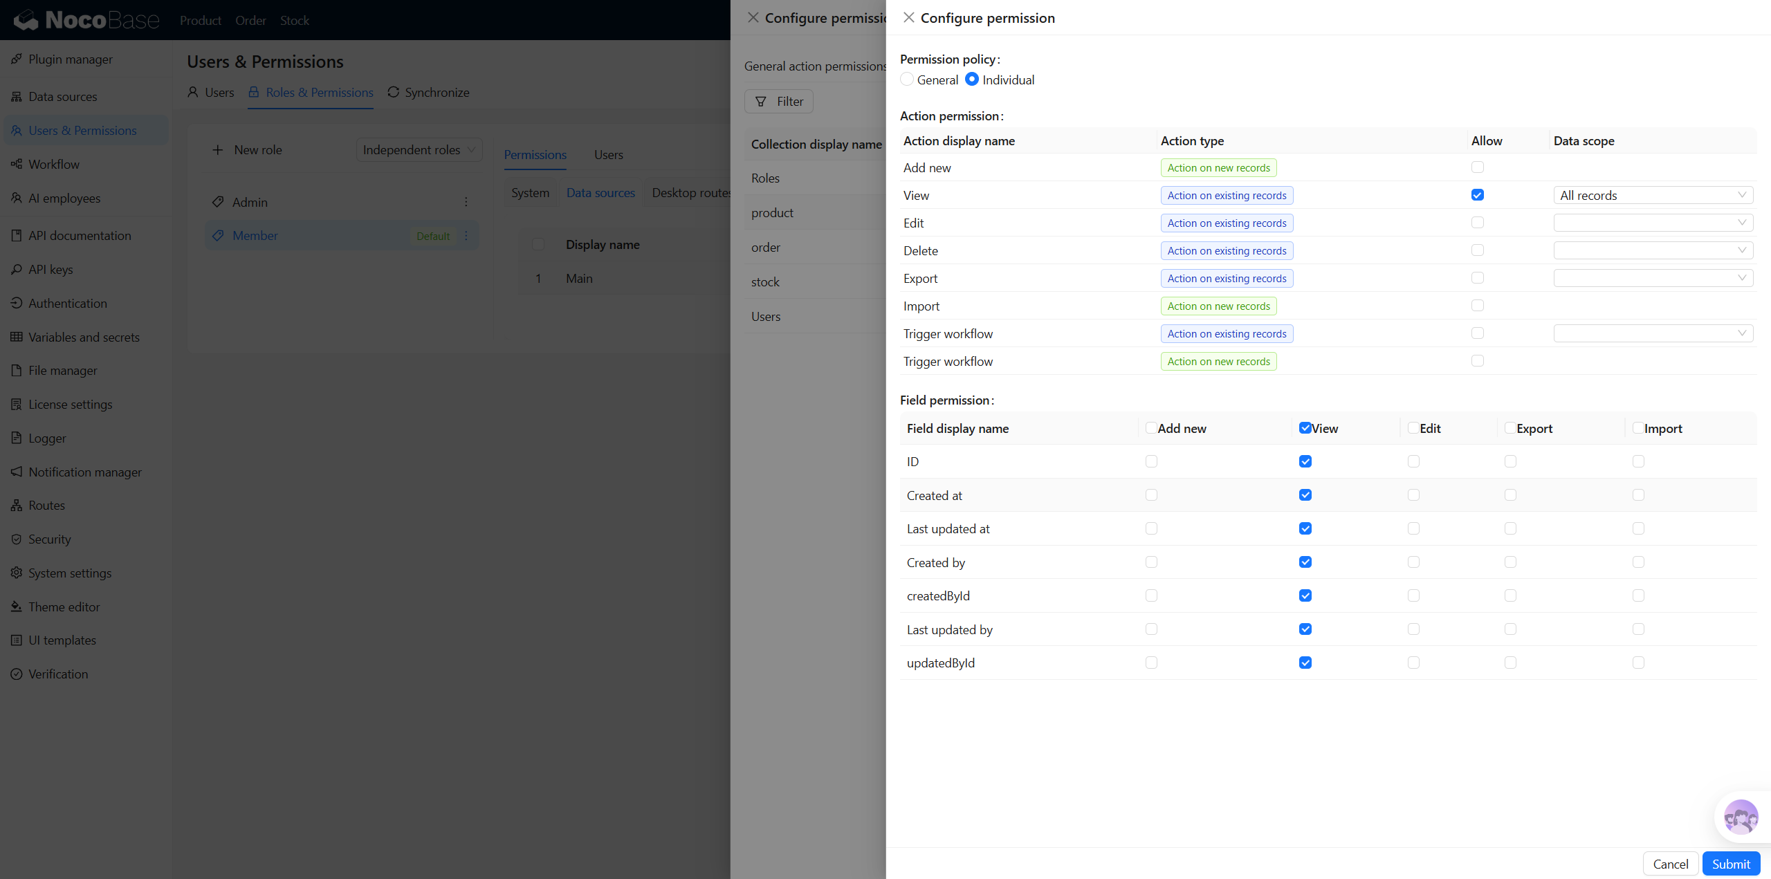Open the Security settings
The width and height of the screenshot is (1771, 879).
(49, 539)
